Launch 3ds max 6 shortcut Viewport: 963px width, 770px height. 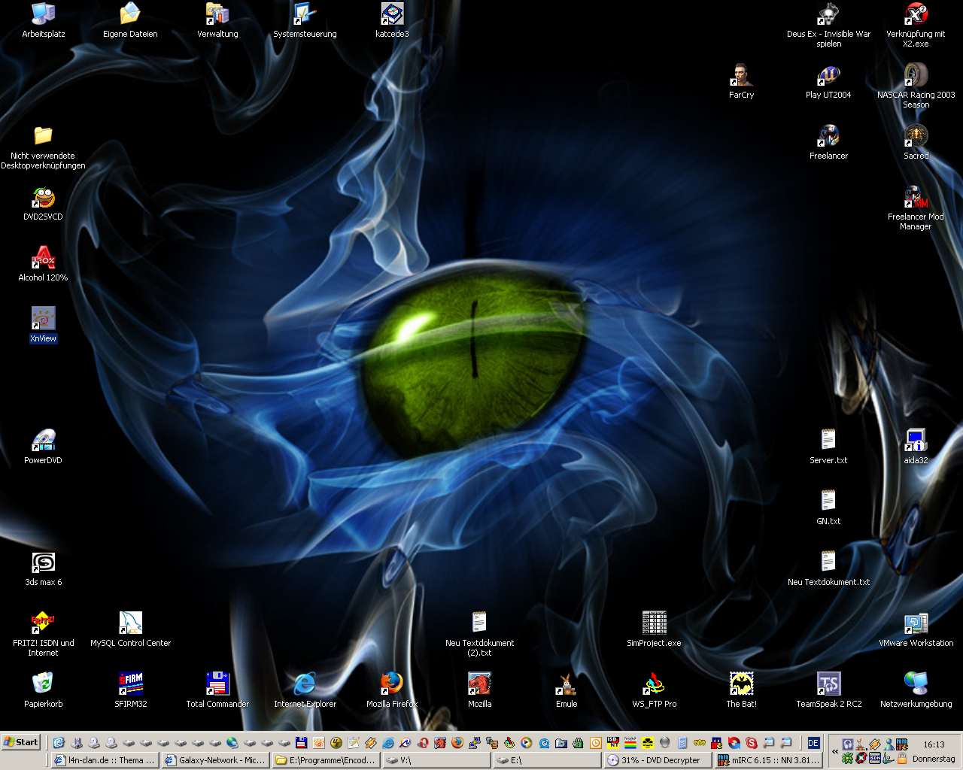tap(43, 562)
